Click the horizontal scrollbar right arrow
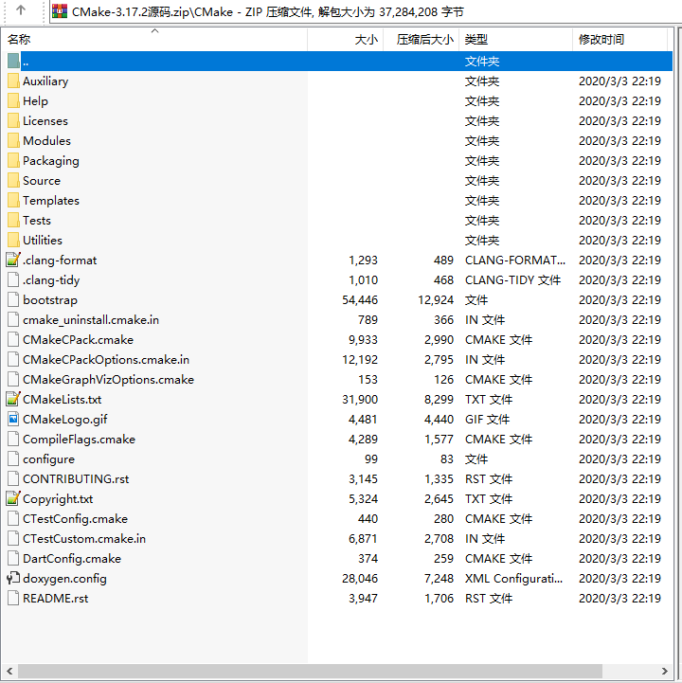 click(x=665, y=671)
